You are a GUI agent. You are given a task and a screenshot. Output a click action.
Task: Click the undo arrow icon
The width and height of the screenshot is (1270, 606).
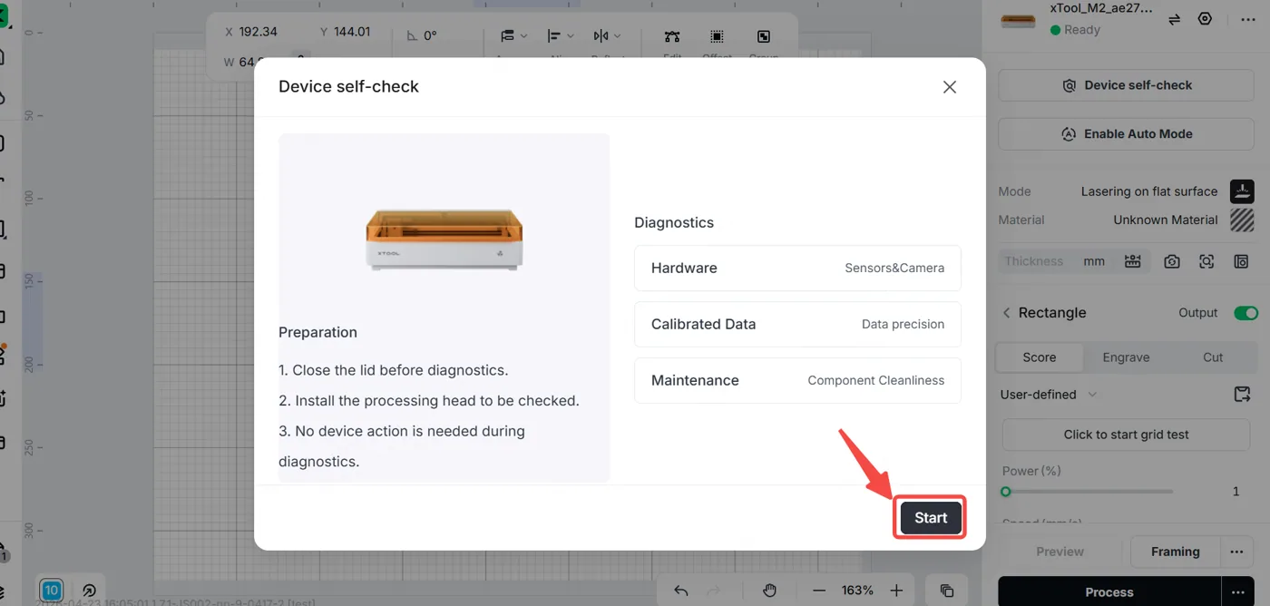tap(681, 591)
